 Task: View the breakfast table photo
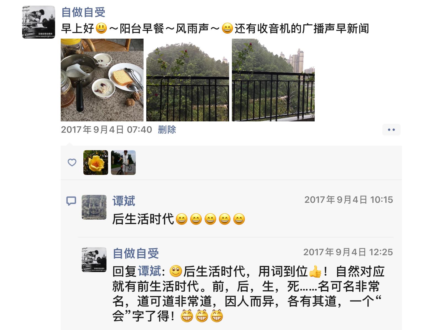pyautogui.click(x=102, y=80)
